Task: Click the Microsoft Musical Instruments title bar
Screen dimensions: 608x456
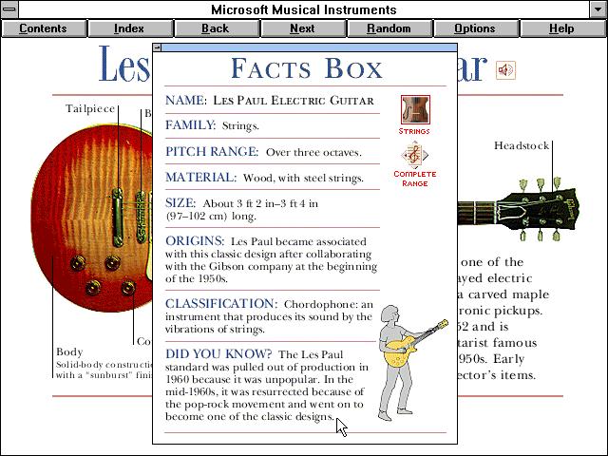Action: click(304, 9)
